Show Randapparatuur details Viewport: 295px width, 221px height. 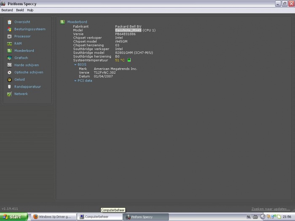coord(28,87)
